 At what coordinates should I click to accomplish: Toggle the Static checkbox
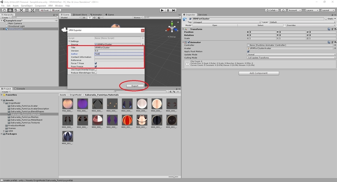click(326, 19)
